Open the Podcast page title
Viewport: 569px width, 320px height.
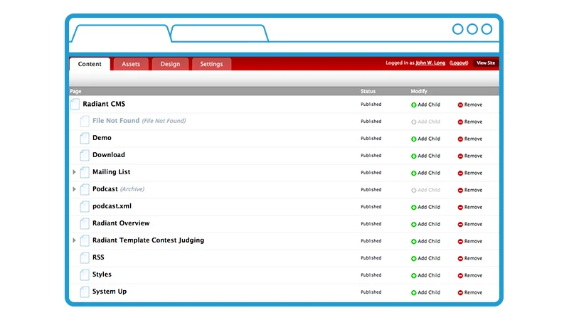click(105, 188)
